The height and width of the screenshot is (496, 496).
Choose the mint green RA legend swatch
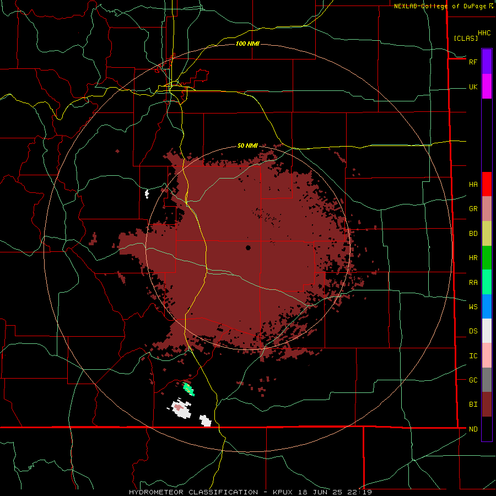(x=487, y=282)
